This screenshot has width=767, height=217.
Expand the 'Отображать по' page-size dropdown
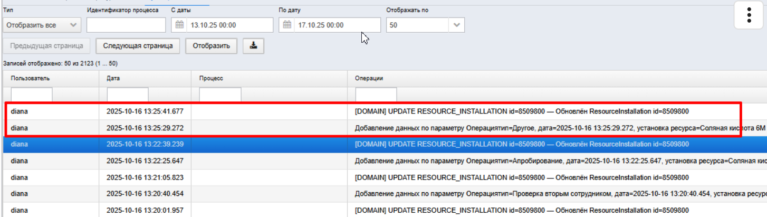[456, 25]
